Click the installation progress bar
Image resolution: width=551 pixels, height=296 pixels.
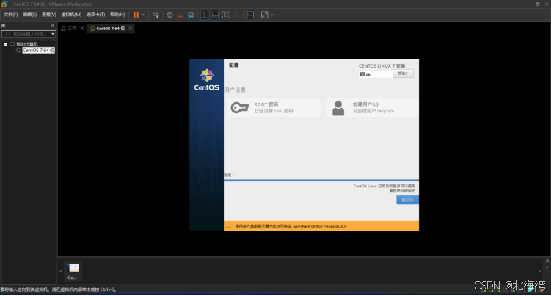click(x=321, y=180)
